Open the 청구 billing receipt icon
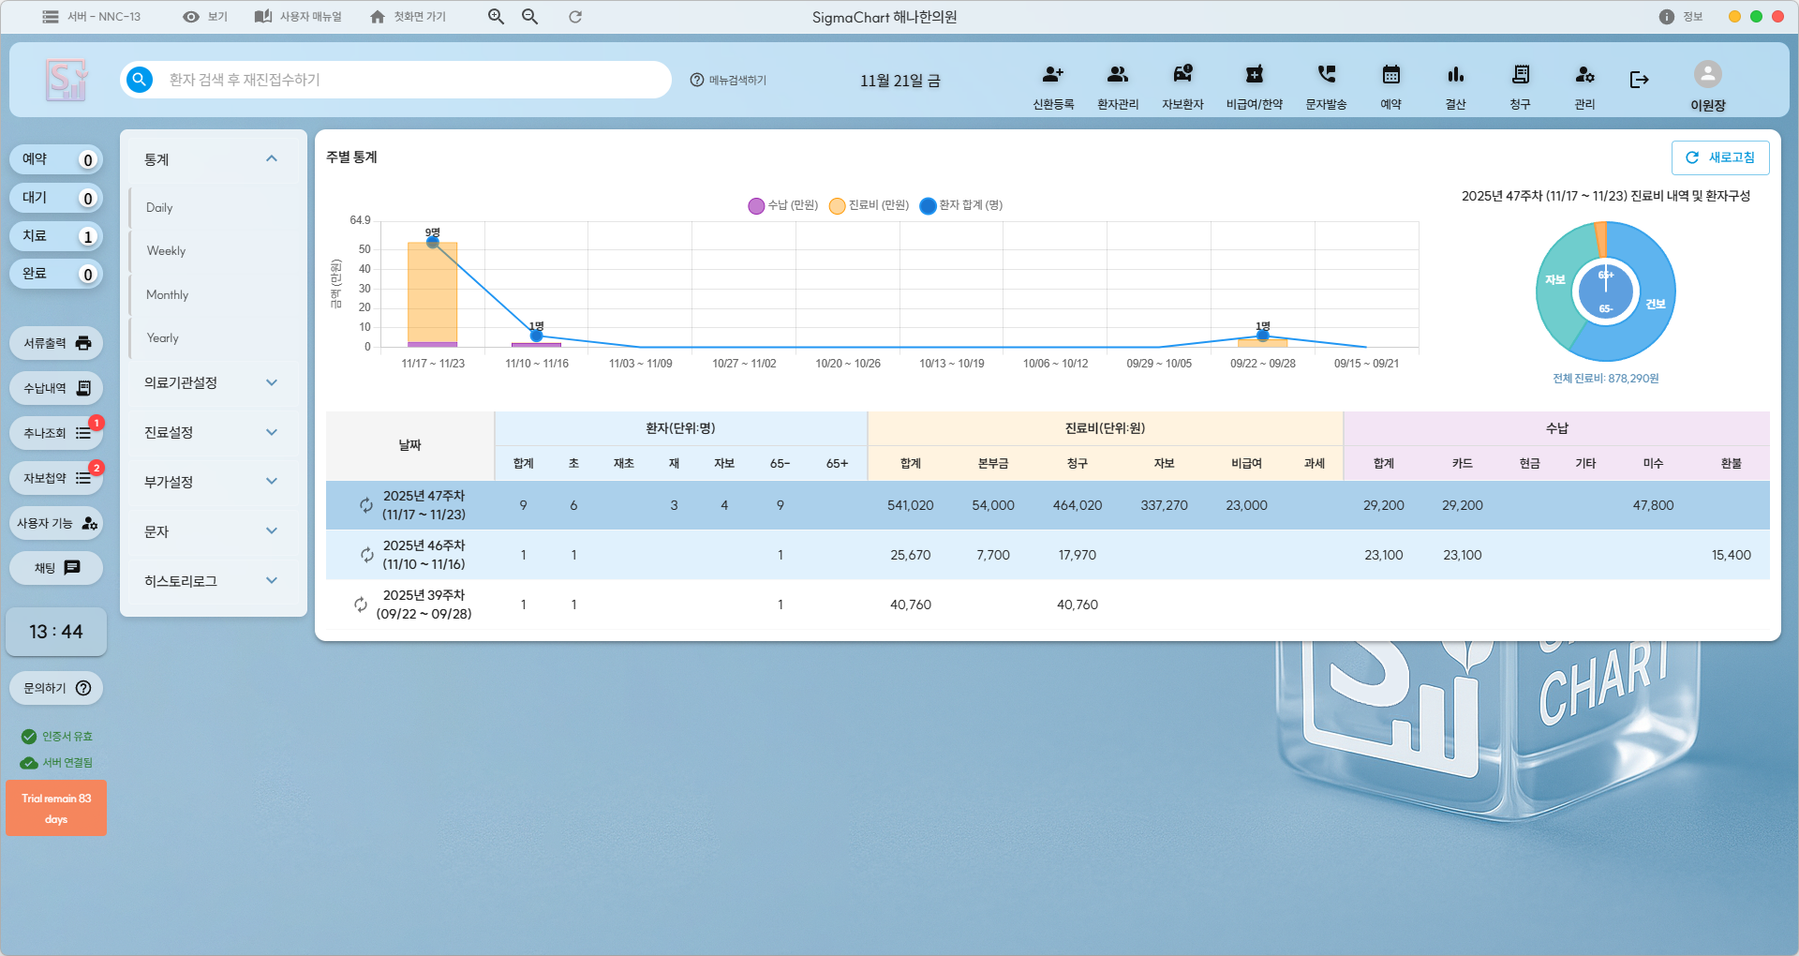 pos(1520,76)
